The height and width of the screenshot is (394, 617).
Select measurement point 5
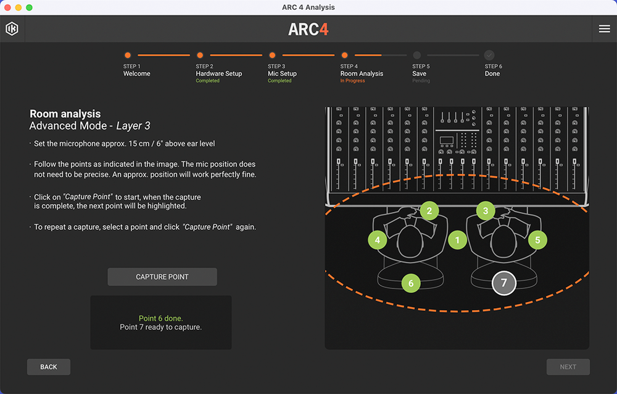click(x=537, y=239)
